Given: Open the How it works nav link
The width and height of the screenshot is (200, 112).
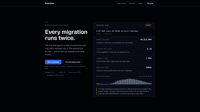Looking at the screenshot, I should point(122,3).
